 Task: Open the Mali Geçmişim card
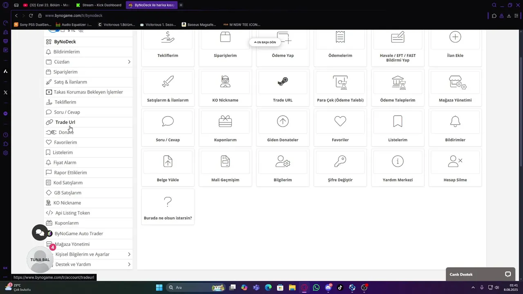225,167
